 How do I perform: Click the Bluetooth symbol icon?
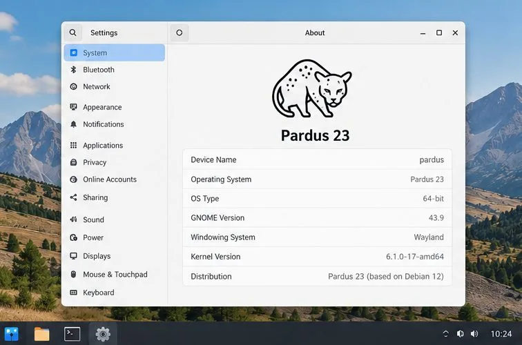74,70
